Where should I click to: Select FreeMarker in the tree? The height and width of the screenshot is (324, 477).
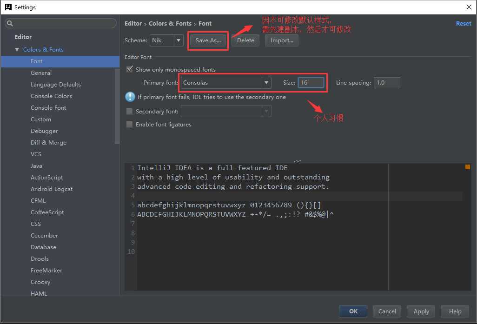click(x=46, y=270)
